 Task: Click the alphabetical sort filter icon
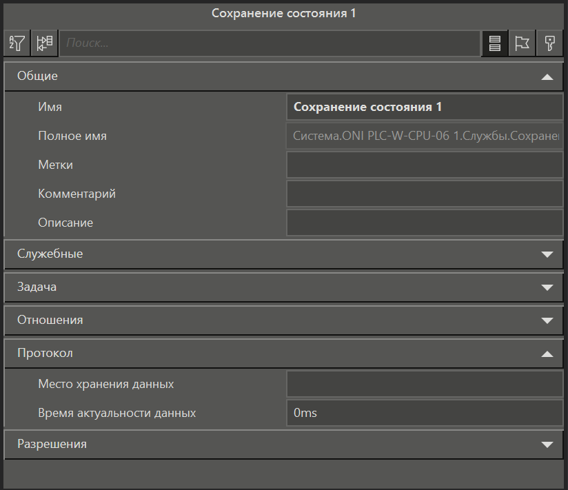[17, 43]
